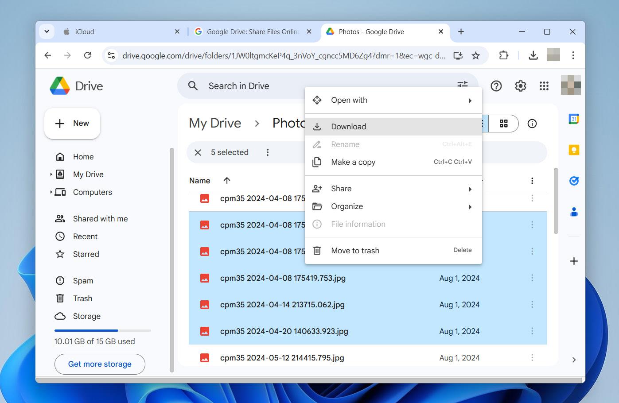Open Google Contacts side panel

point(574,212)
